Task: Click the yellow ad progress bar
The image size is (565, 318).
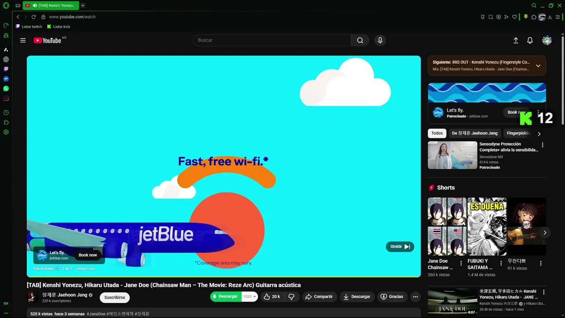Action: pos(224,276)
